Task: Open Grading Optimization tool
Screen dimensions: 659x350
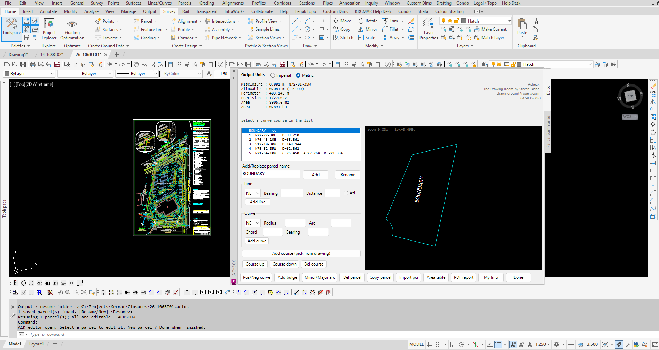Action: point(72,29)
